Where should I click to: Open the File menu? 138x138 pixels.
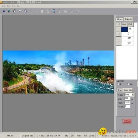[x=4, y=6]
